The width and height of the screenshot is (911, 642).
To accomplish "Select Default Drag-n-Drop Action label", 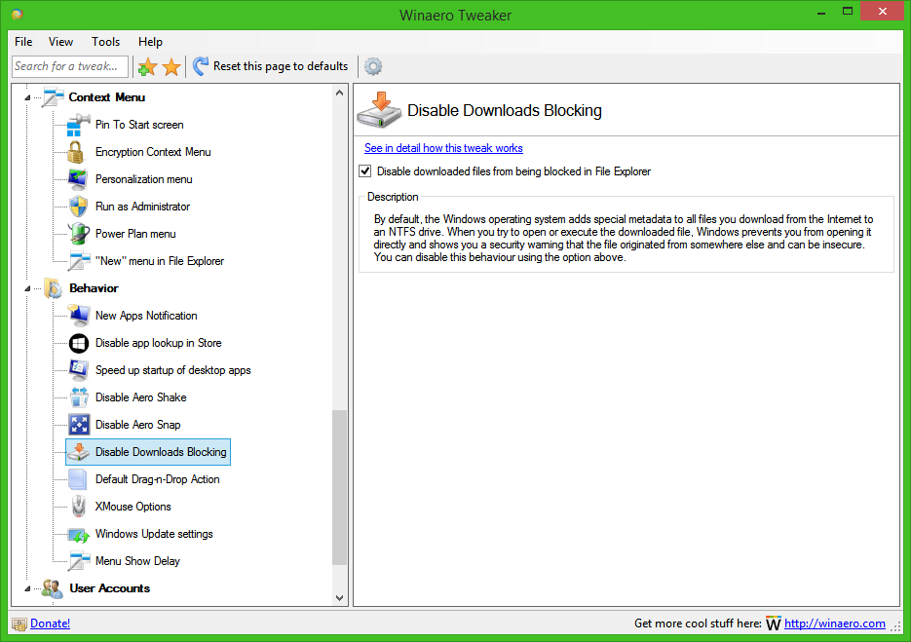I will 158,480.
